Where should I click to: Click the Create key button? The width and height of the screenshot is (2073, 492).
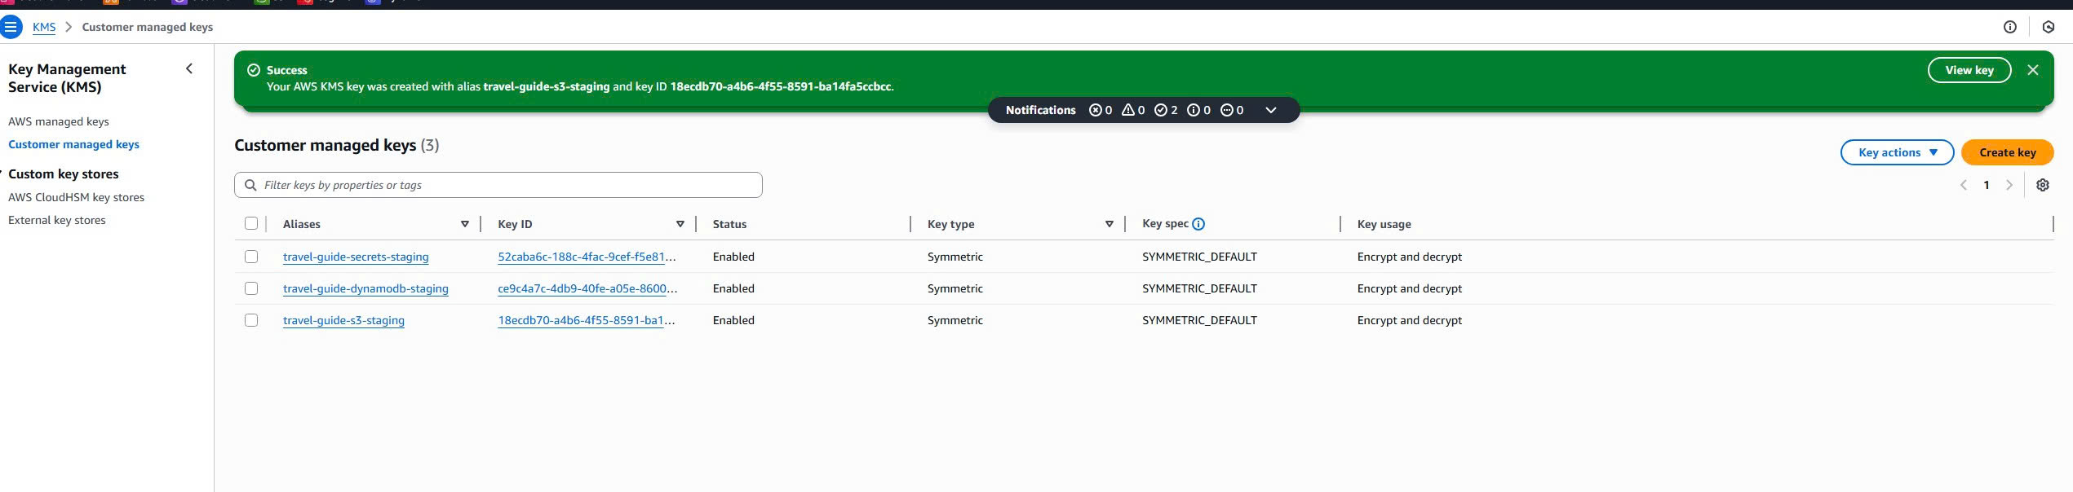point(2007,152)
